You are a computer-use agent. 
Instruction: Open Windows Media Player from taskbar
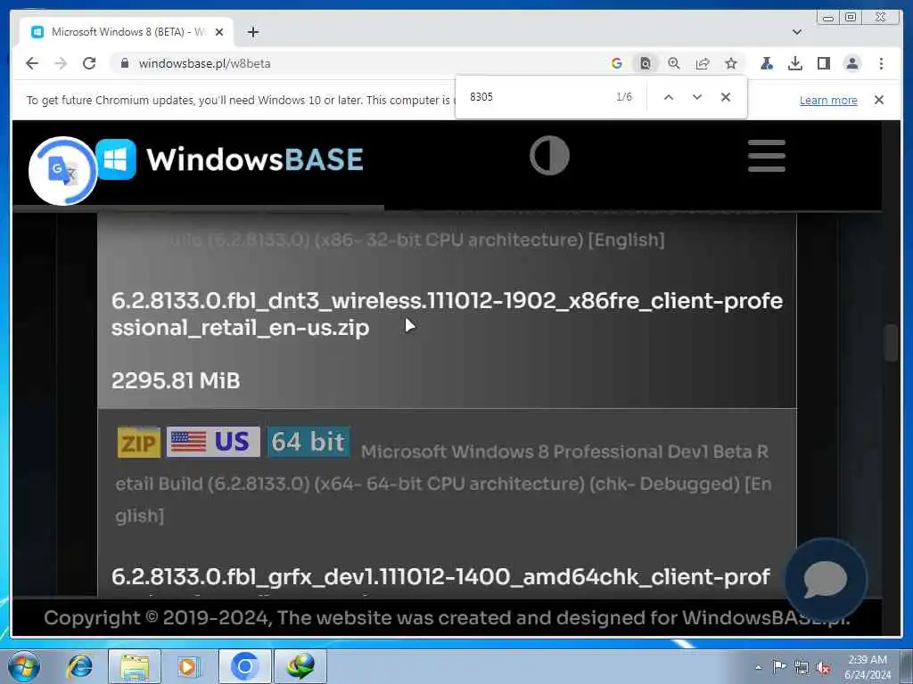coord(187,666)
